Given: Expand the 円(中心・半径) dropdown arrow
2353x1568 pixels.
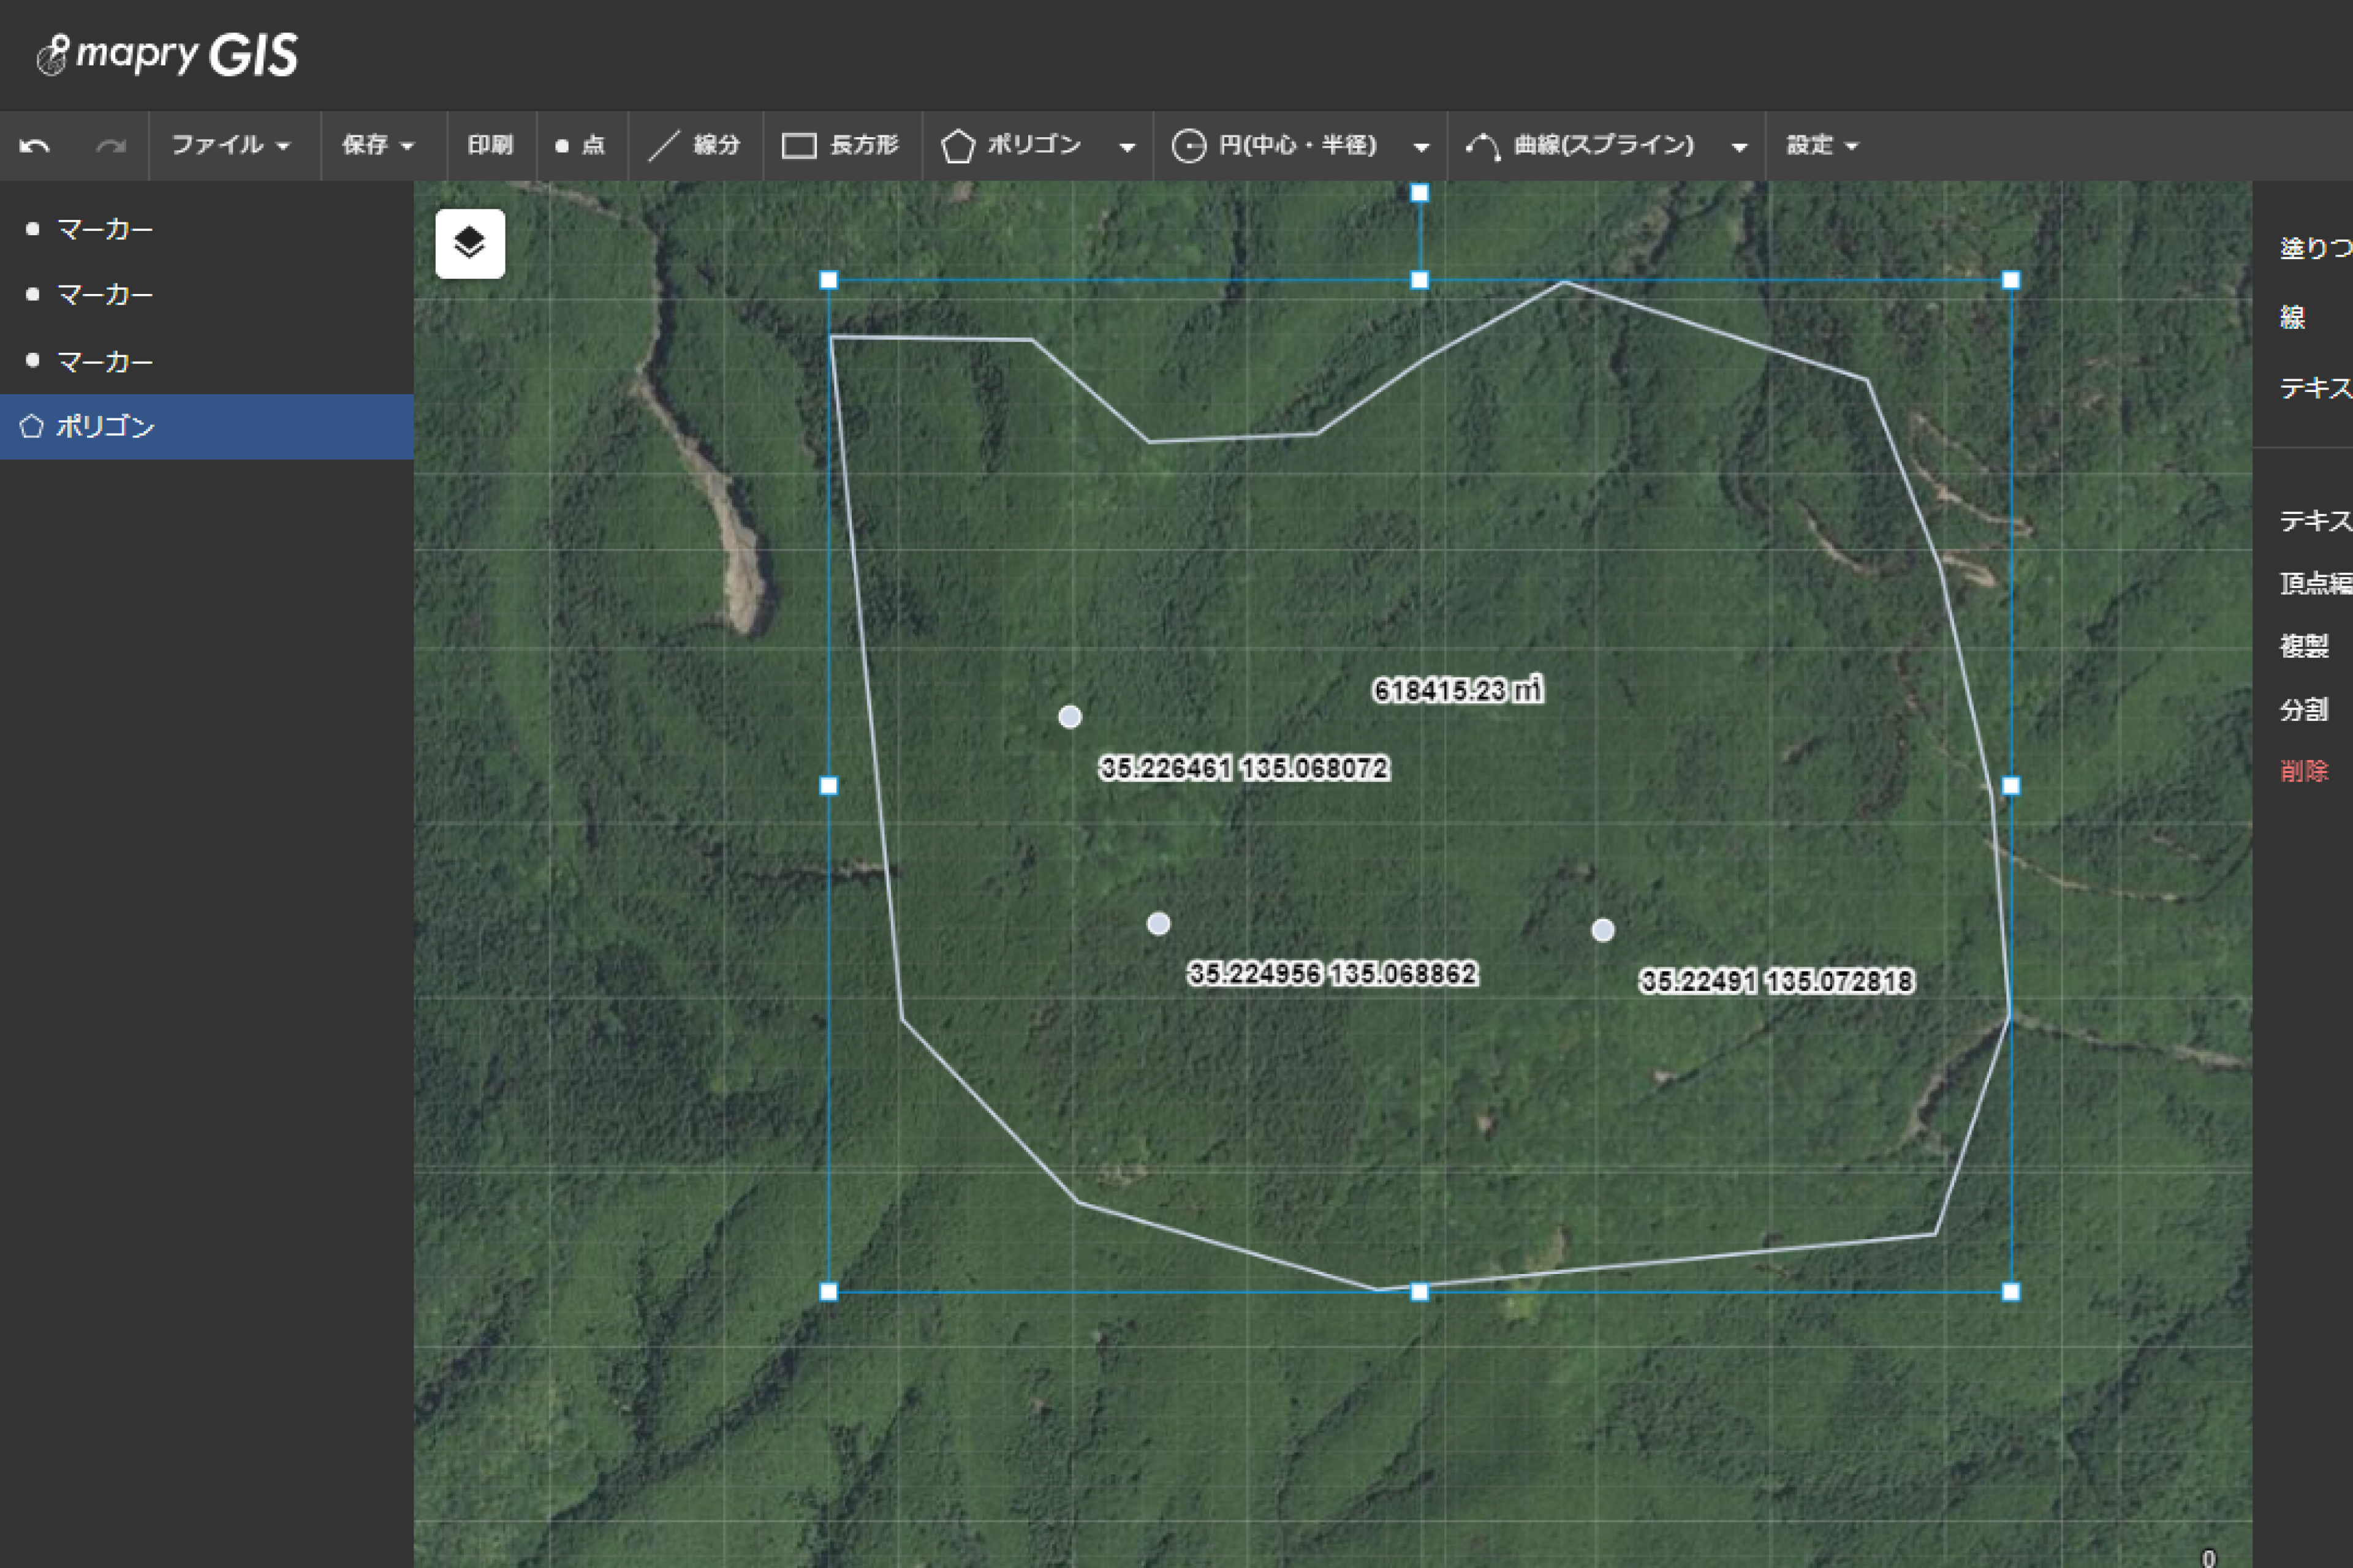Looking at the screenshot, I should [x=1422, y=147].
